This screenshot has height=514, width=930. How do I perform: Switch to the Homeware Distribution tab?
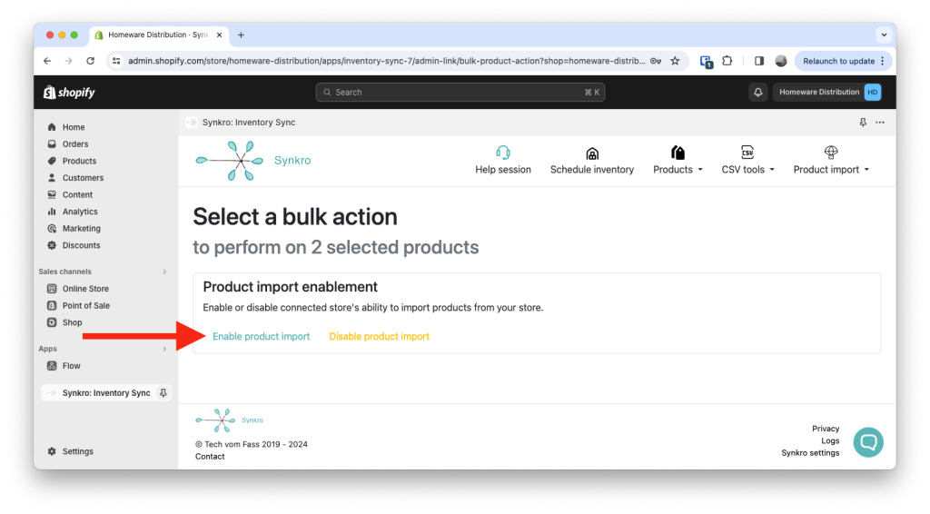(158, 35)
